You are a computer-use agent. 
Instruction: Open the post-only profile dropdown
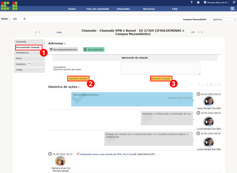(223, 19)
